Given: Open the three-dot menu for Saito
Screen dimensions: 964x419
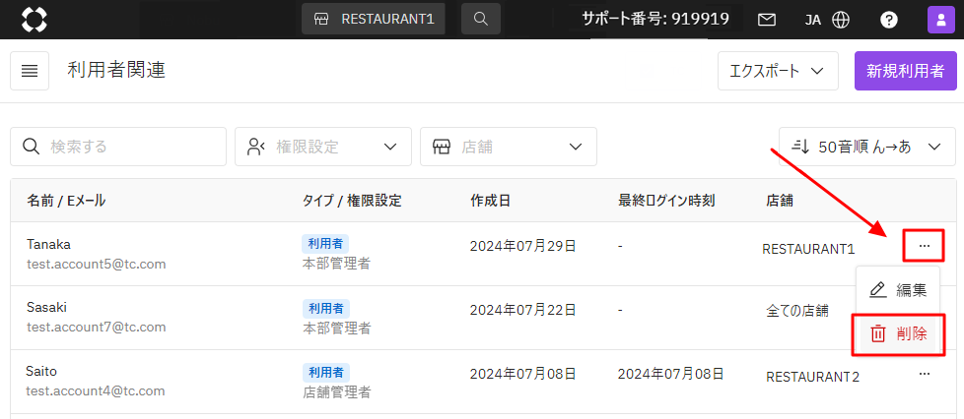Looking at the screenshot, I should pos(924,374).
